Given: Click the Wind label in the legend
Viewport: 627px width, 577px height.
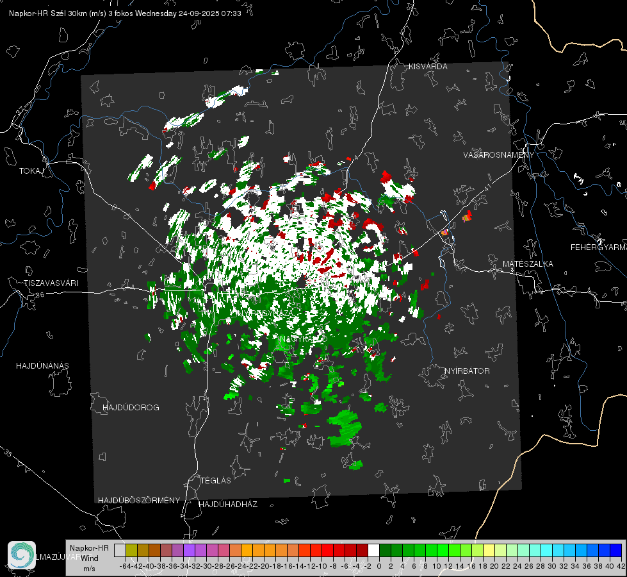Looking at the screenshot, I should click(x=90, y=558).
